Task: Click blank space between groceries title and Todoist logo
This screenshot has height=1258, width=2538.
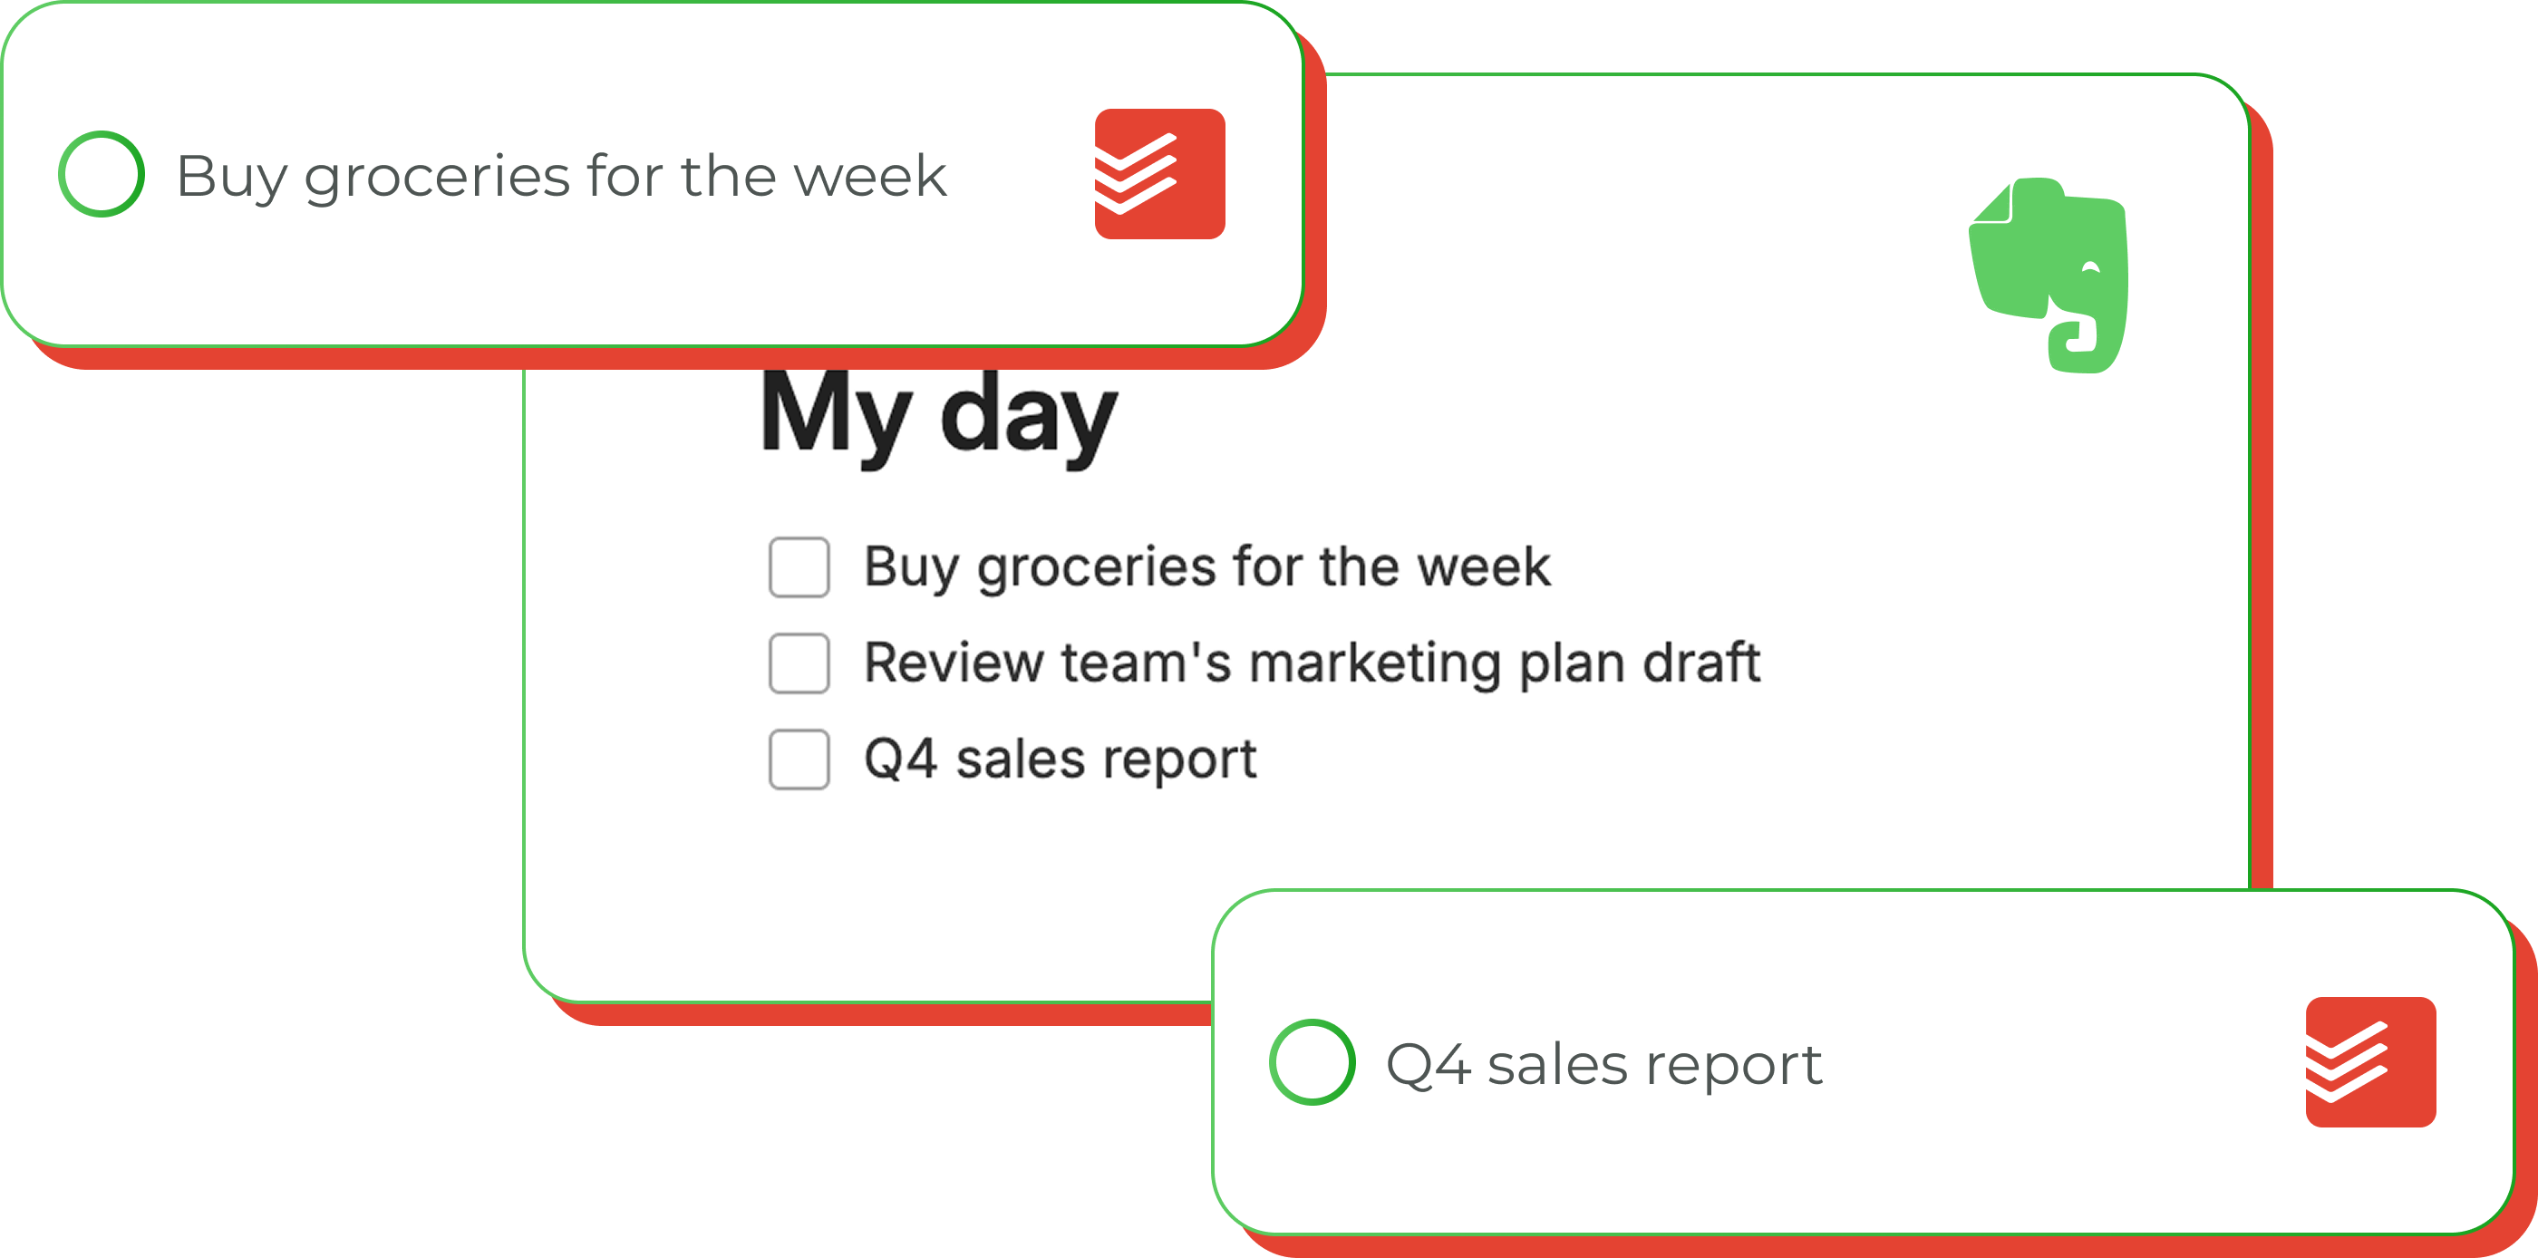Action: point(1020,177)
